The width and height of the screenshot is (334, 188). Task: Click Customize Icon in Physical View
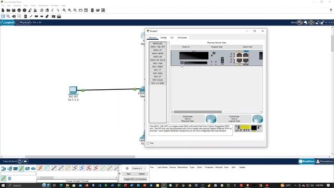click(x=188, y=119)
